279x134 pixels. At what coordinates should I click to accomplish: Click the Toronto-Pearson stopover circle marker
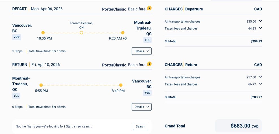tap(81, 33)
